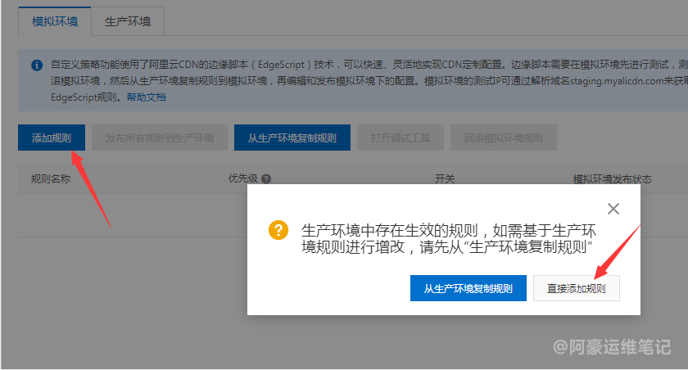688x370 pixels.
Task: Click the 规则名称 column header
Action: coord(51,178)
